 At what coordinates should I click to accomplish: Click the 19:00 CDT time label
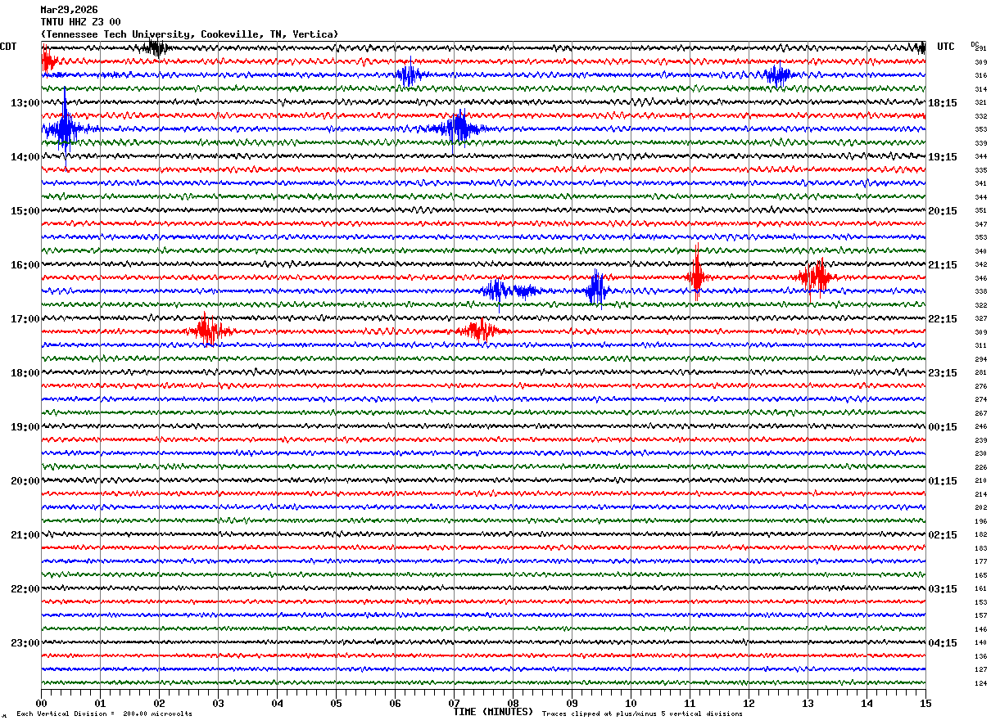(x=25, y=427)
